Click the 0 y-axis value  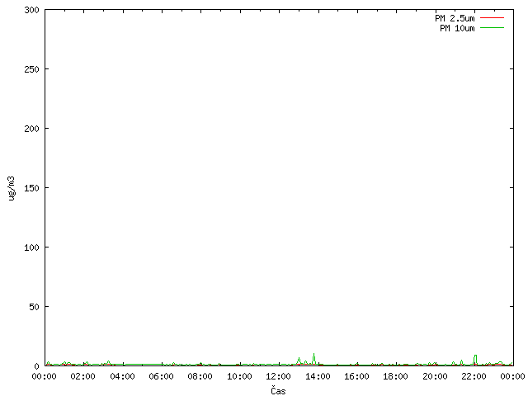point(36,366)
